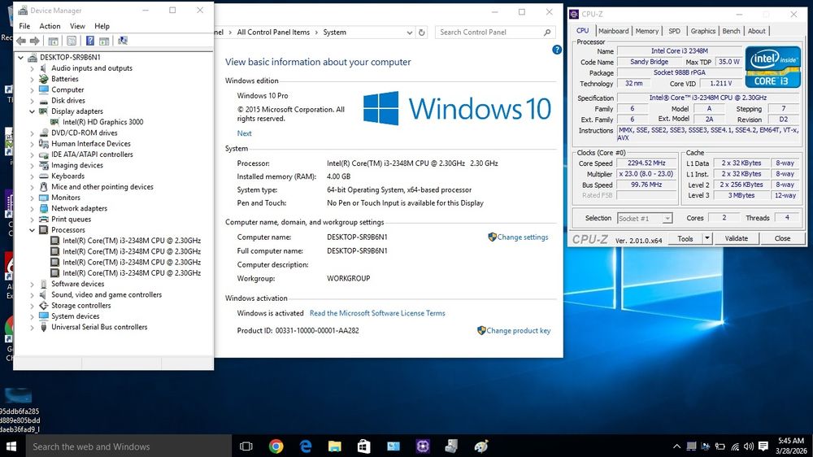Click the Device Manager taskbar icon
The image size is (813, 457).
coord(451,446)
